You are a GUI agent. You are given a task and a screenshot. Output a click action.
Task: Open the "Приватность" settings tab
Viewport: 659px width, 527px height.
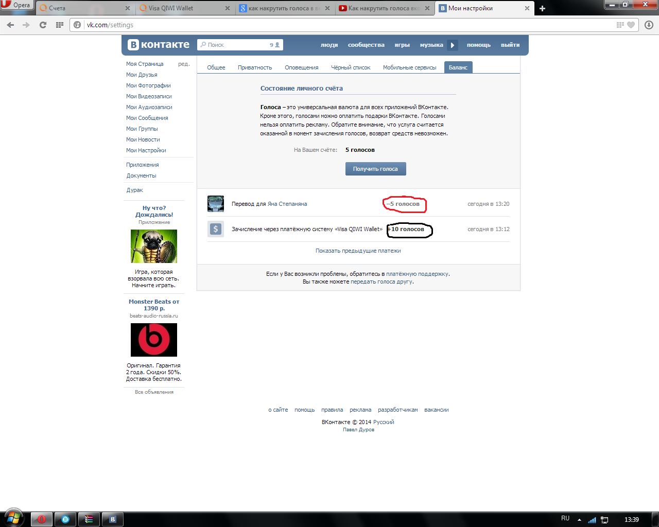tap(255, 67)
